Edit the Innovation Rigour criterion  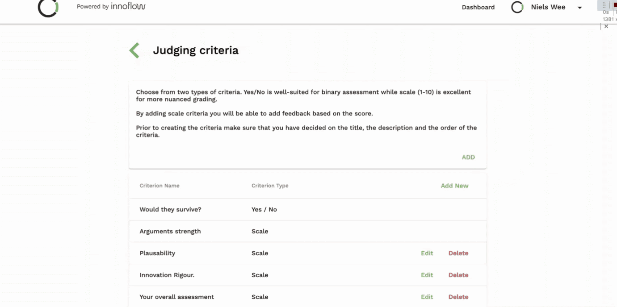427,275
